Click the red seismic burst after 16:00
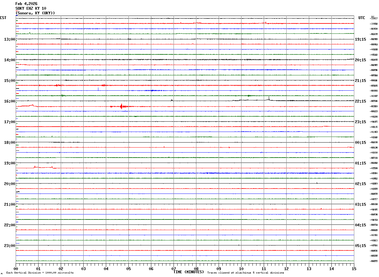Screen dimensions: 379x277 (x=122, y=106)
